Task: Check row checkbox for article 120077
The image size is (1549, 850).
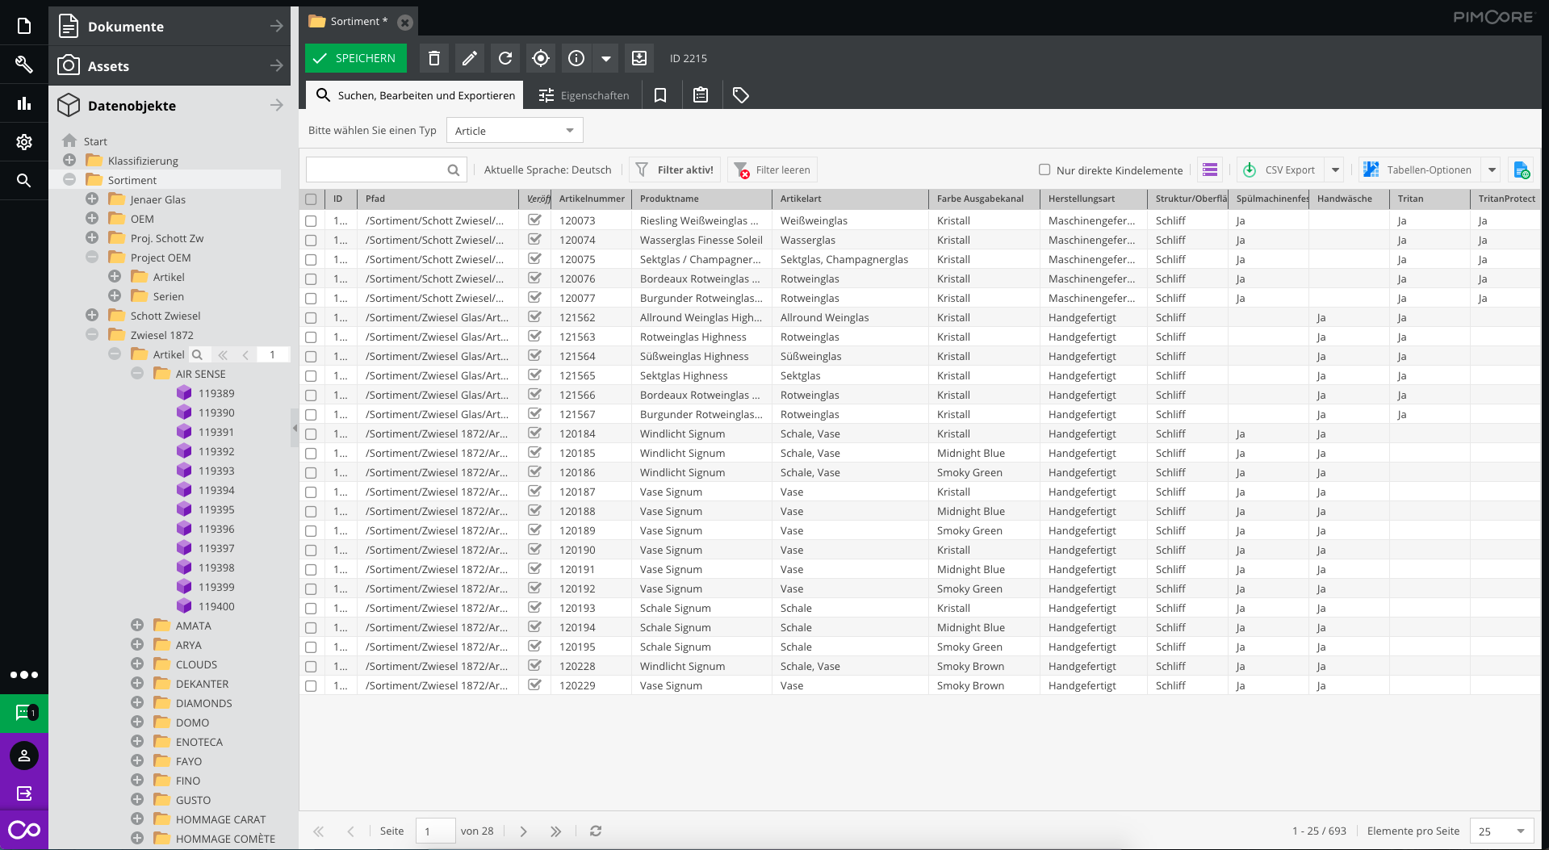Action: click(311, 298)
